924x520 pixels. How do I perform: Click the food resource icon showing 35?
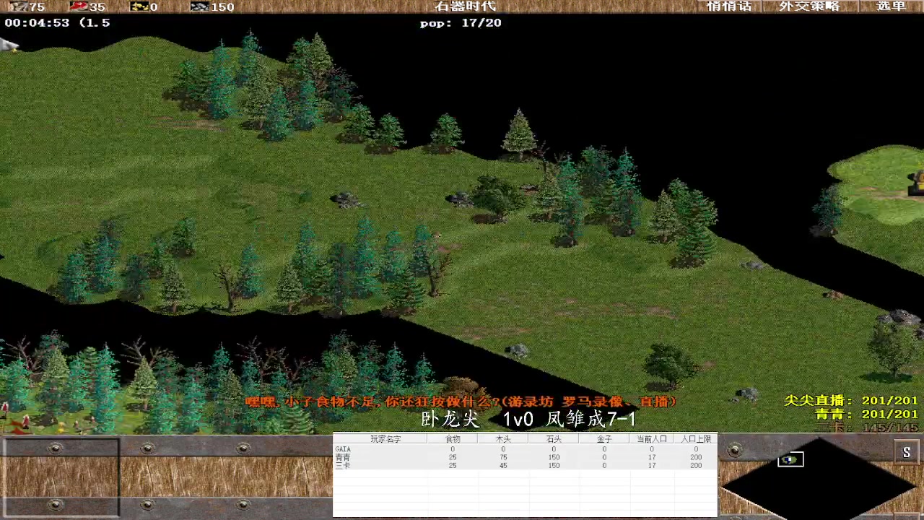[x=79, y=6]
